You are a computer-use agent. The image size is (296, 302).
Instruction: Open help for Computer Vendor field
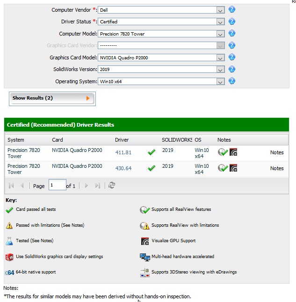[x=232, y=9]
